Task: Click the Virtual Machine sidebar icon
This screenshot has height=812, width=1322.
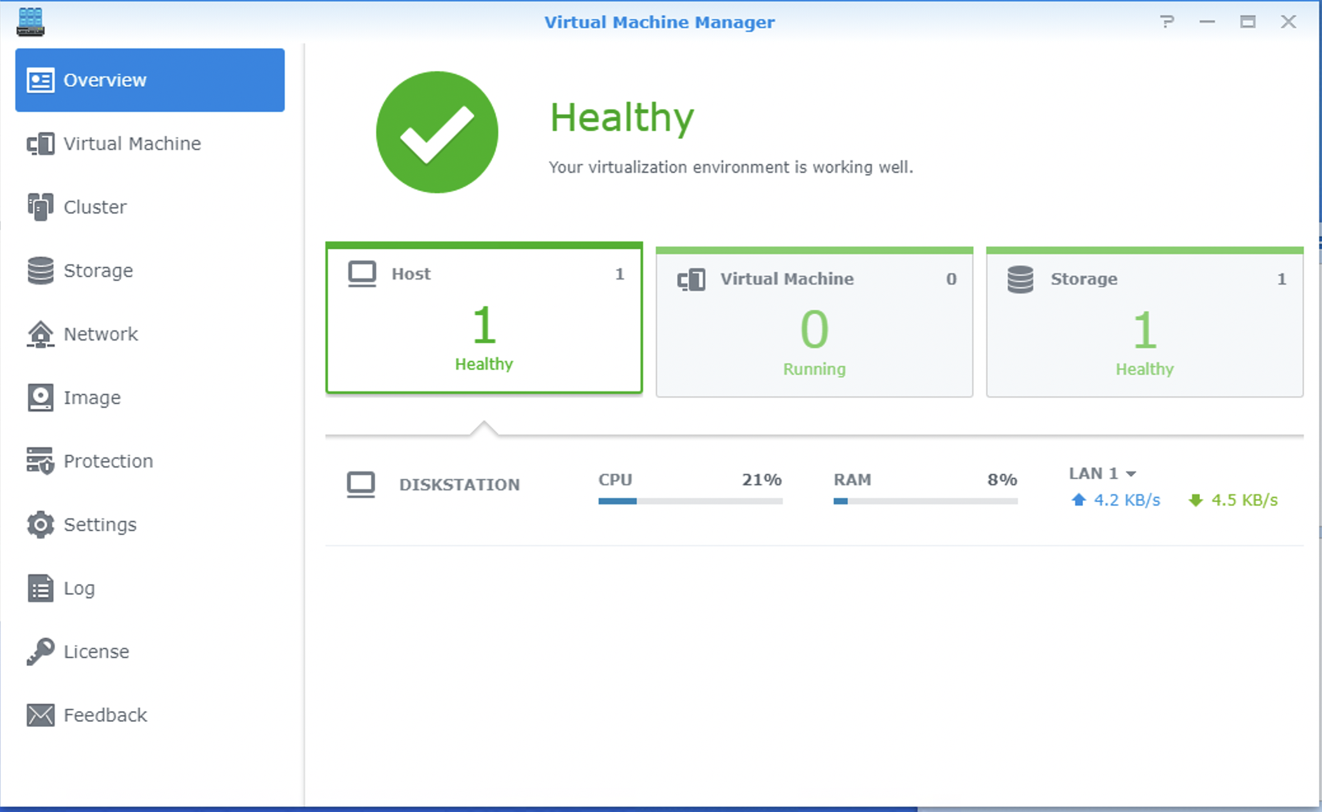Action: (40, 144)
